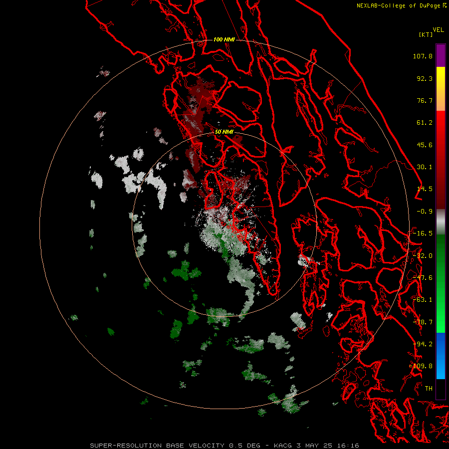Click the 100 NMI range ring label
This screenshot has width=449, height=449.
click(x=224, y=39)
